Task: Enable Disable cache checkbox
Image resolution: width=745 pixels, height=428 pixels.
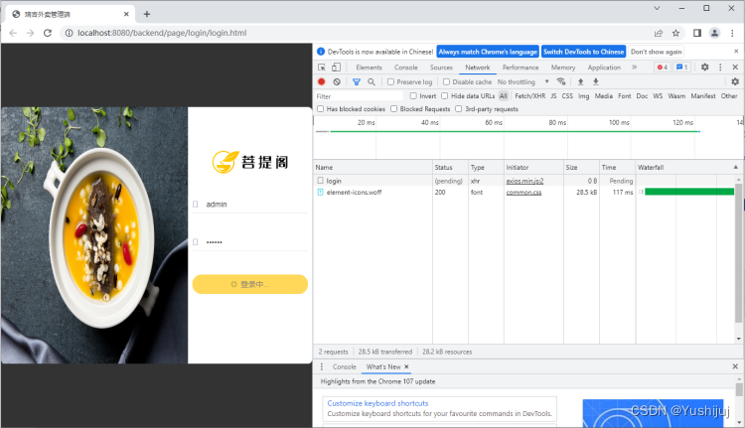Action: 446,81
